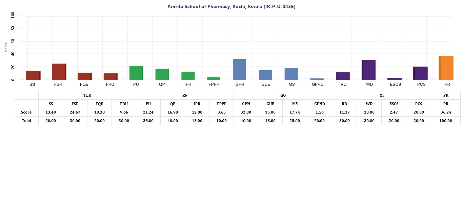Click the green PU bar
Image resolution: width=463 pixels, height=222 pixels.
pyautogui.click(x=136, y=73)
